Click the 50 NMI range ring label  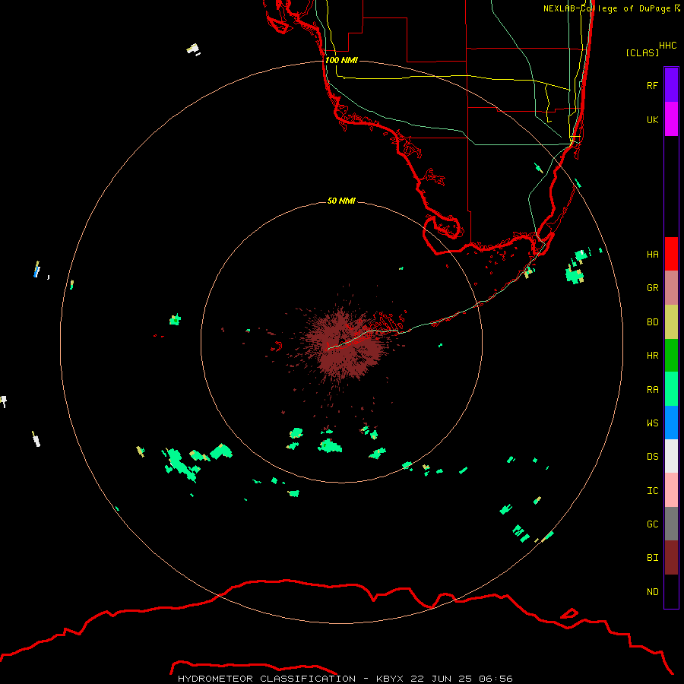[341, 201]
